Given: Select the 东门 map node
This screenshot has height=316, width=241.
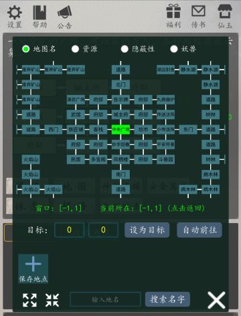Looking at the screenshot, I should tap(188, 129).
